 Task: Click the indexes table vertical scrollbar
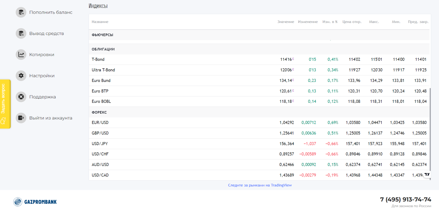(x=430, y=134)
